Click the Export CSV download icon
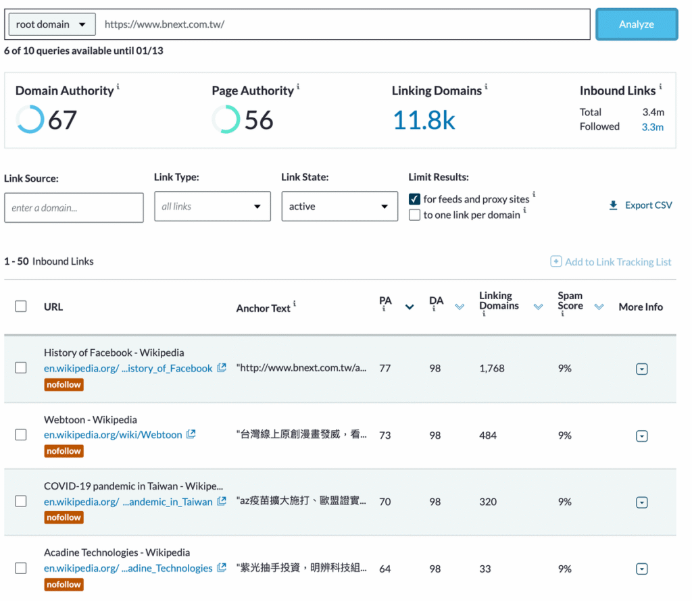The height and width of the screenshot is (601, 692). tap(614, 205)
